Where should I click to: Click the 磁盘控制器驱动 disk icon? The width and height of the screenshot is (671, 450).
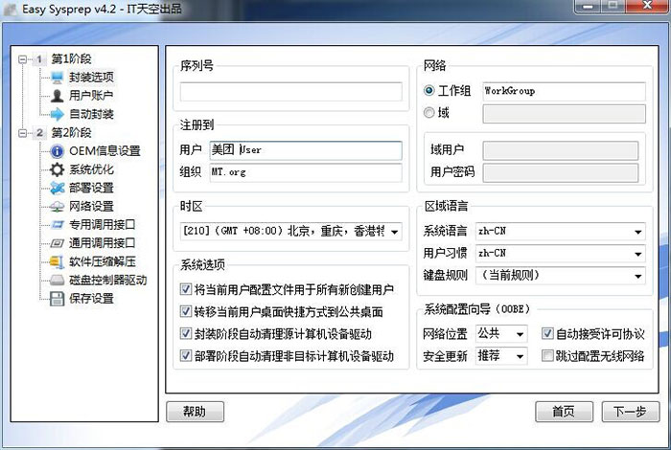tap(57, 281)
